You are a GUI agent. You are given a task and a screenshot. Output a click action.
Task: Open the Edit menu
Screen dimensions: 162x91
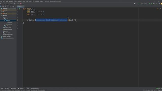pos(4,1)
